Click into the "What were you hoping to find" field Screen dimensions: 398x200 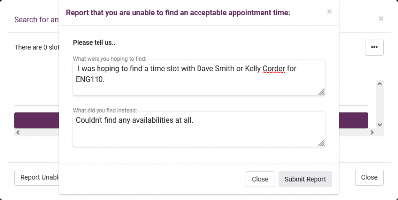pyautogui.click(x=198, y=77)
